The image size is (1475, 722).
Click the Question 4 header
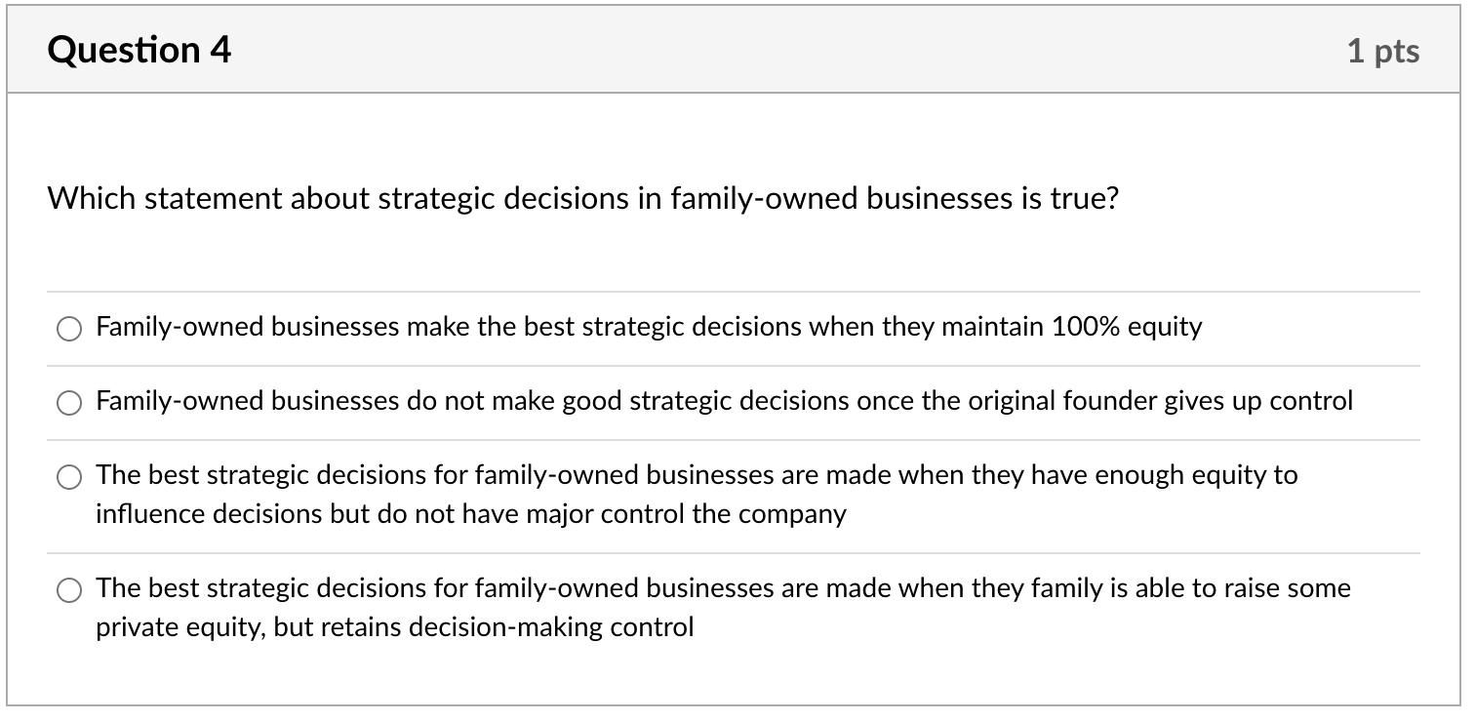(140, 49)
